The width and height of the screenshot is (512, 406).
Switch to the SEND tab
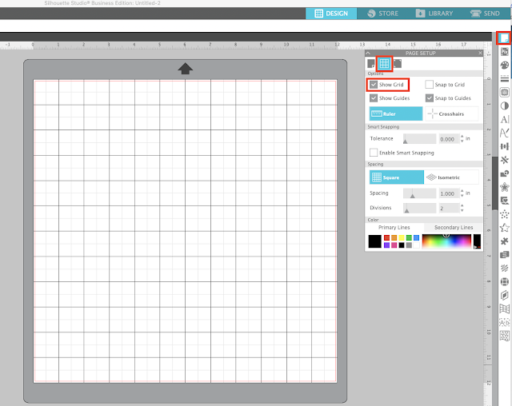(486, 14)
